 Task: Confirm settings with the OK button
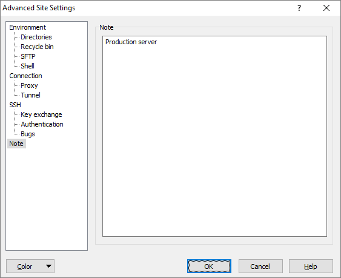[209, 266]
